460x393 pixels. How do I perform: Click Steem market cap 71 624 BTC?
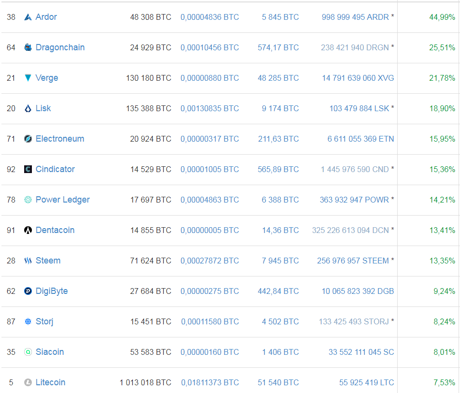coord(151,261)
